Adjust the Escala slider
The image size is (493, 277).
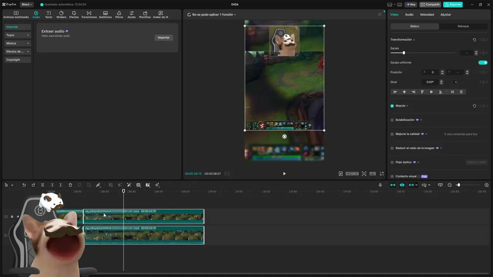(404, 53)
